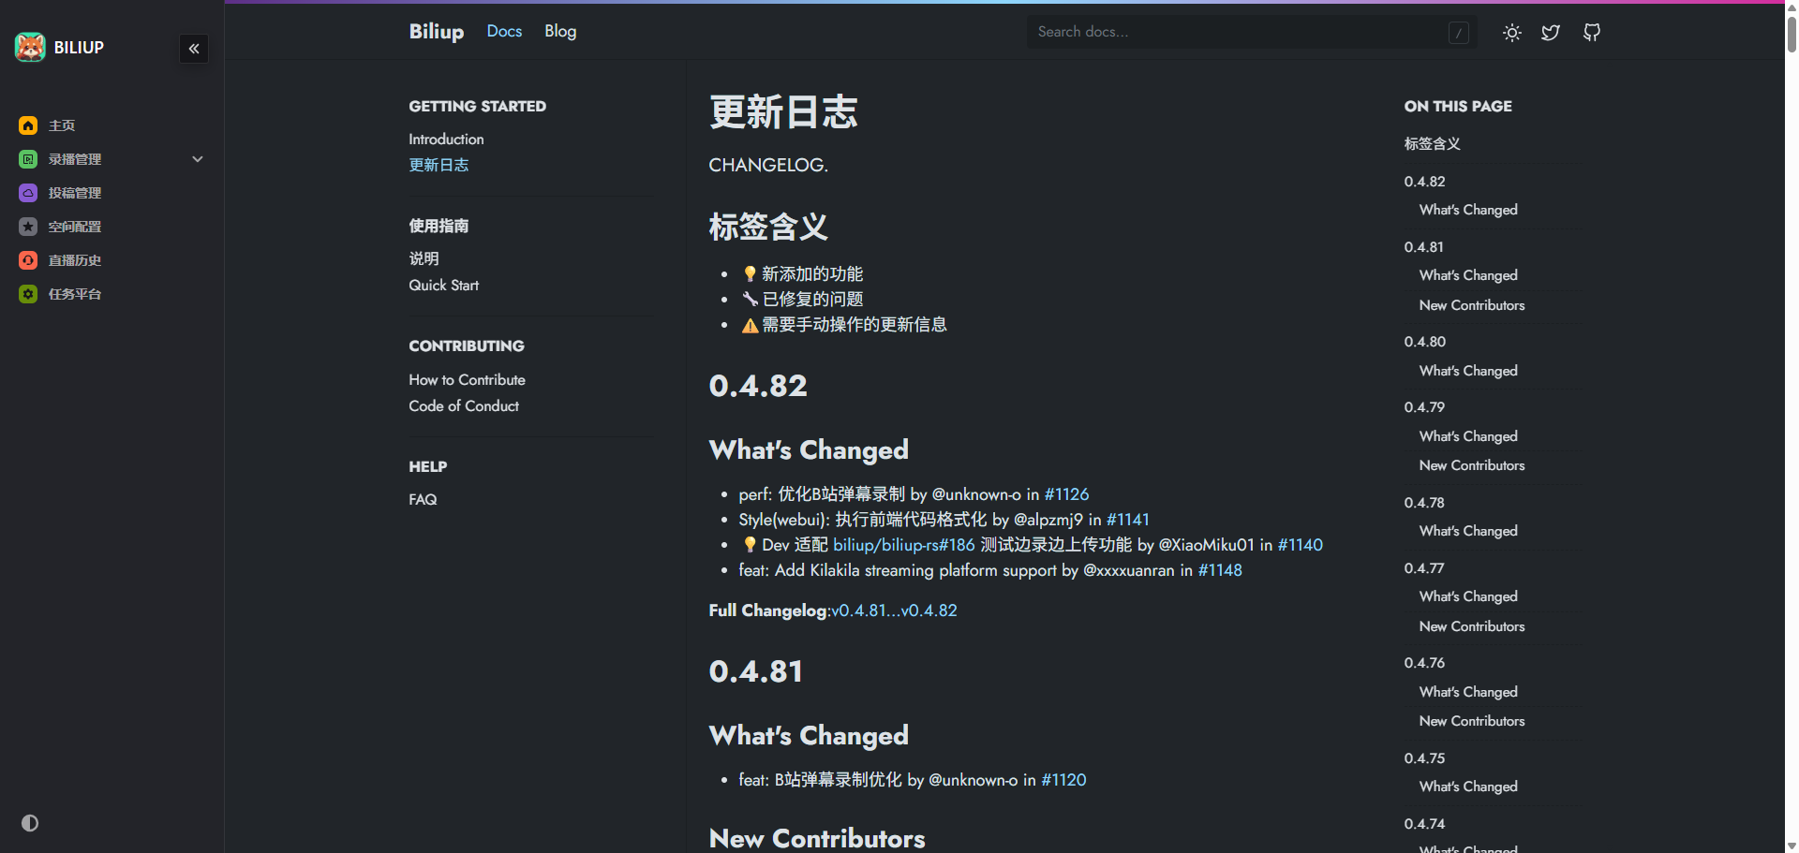Image resolution: width=1799 pixels, height=853 pixels.
Task: Open 投稿管理 in sidebar menu
Action: (75, 193)
